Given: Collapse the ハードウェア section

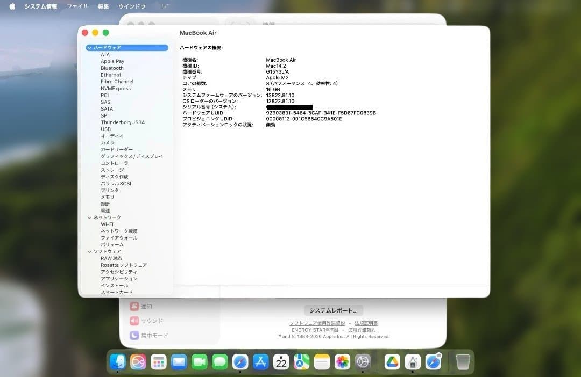Looking at the screenshot, I should click(89, 47).
